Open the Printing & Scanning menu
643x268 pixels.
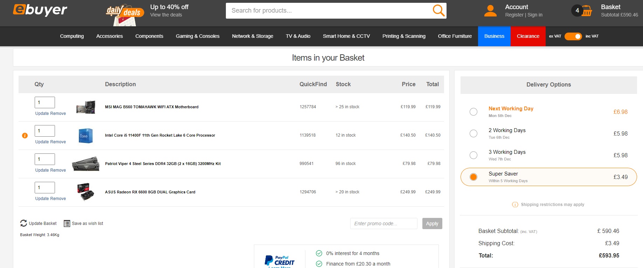tap(404, 36)
